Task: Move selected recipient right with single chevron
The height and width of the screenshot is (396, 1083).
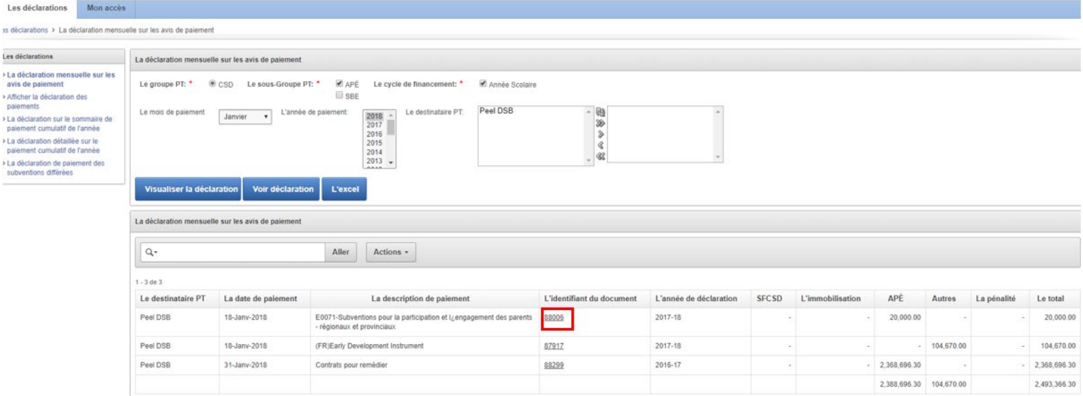Action: [600, 133]
